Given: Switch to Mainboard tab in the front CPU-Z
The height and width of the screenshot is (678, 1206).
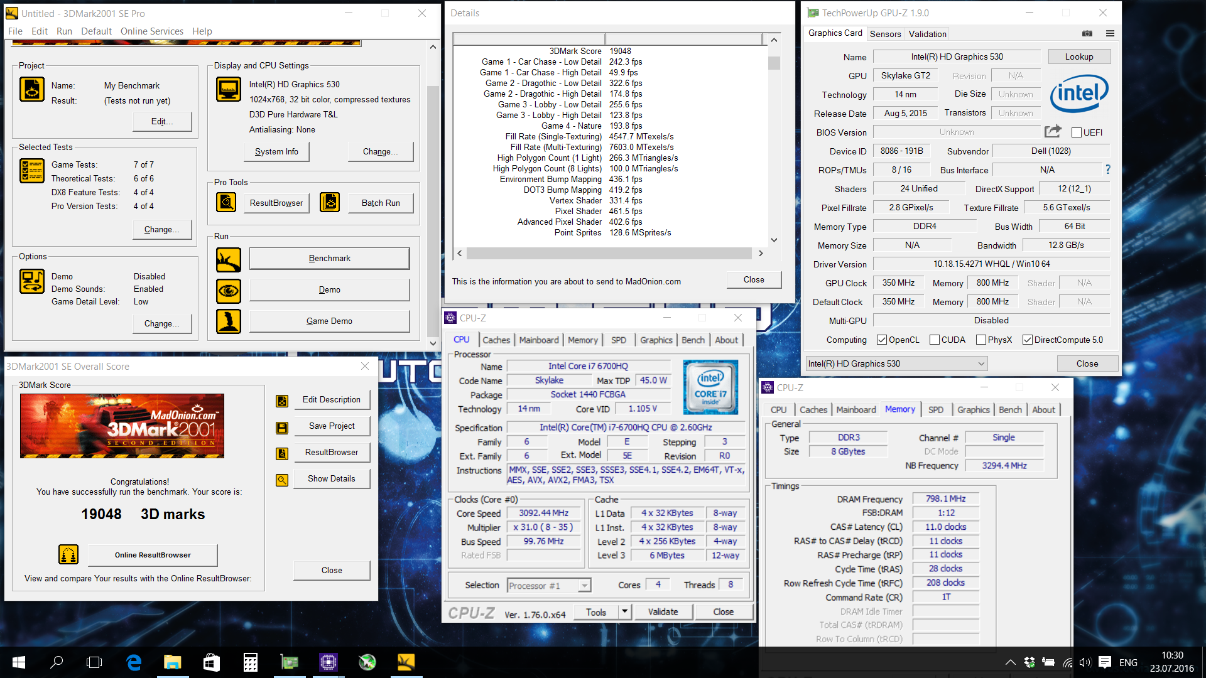Looking at the screenshot, I should [x=539, y=340].
